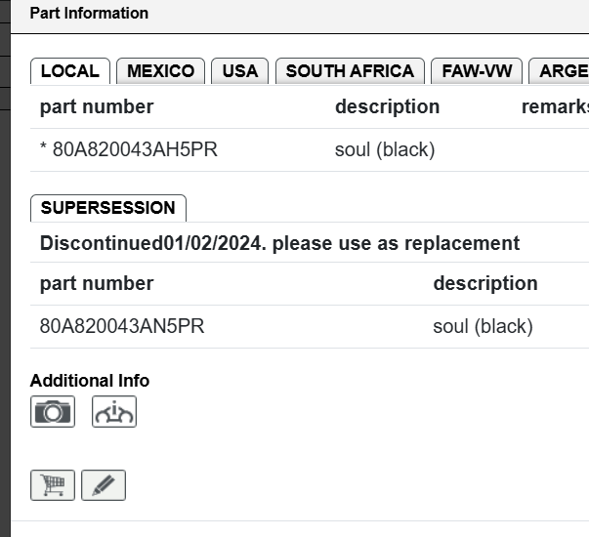Add part to shopping cart
Viewport: 589px width, 537px height.
pos(53,484)
